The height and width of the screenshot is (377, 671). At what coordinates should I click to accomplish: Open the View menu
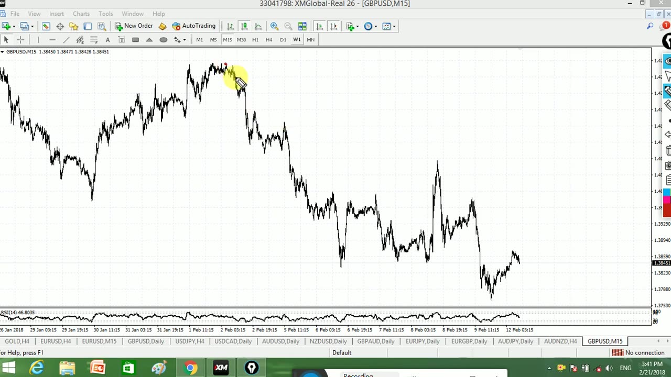point(34,14)
